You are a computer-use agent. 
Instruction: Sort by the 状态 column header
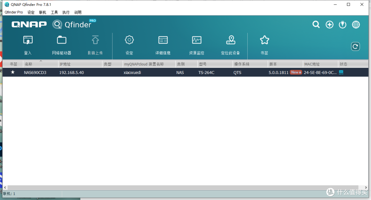pyautogui.click(x=353, y=64)
